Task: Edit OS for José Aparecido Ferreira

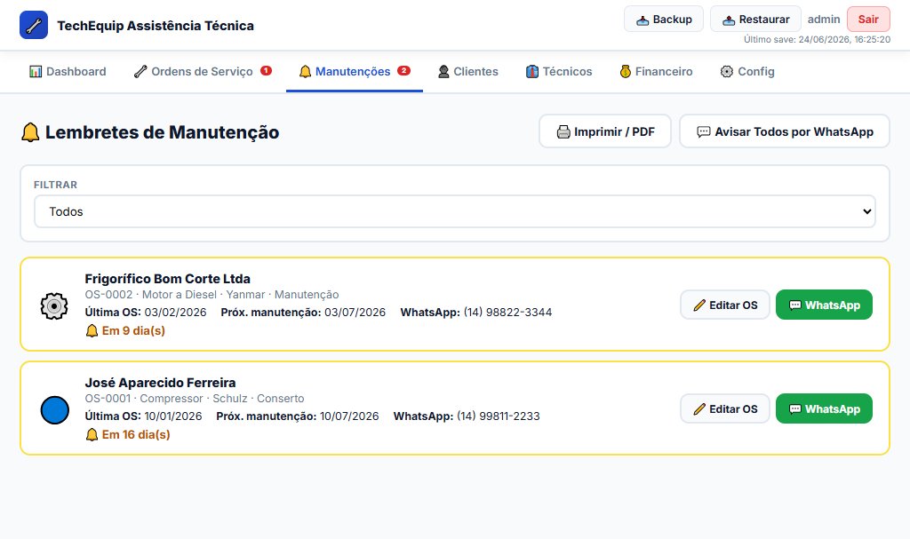Action: 725,408
